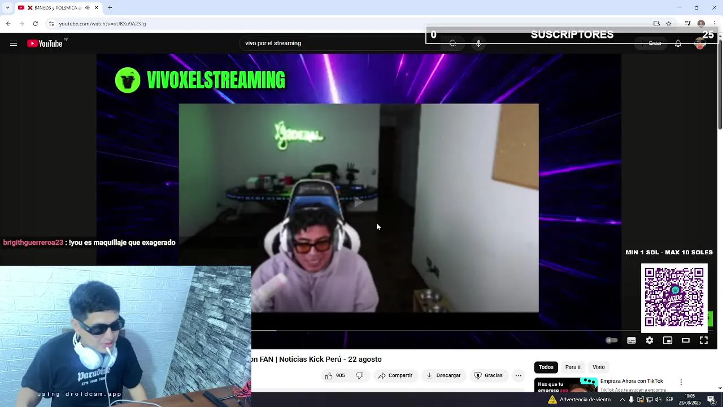Open Chrome three-dot menu
This screenshot has height=407, width=723.
pyautogui.click(x=715, y=24)
